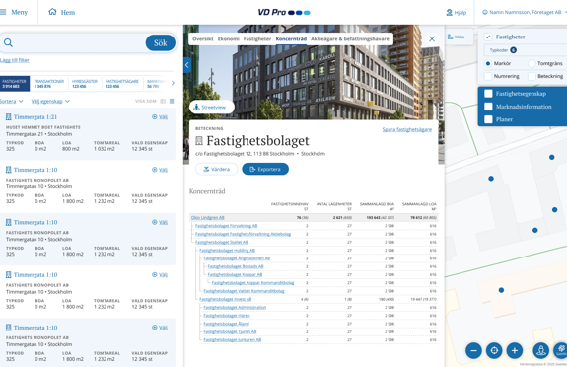Open Fastighetsbolaget Bostads AB link
The width and height of the screenshot is (567, 367).
click(x=236, y=266)
